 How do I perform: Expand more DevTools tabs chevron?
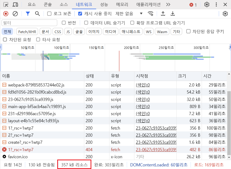pos(168,4)
